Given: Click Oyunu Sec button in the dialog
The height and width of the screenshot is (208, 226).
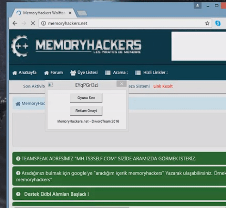Looking at the screenshot, I should tap(86, 98).
